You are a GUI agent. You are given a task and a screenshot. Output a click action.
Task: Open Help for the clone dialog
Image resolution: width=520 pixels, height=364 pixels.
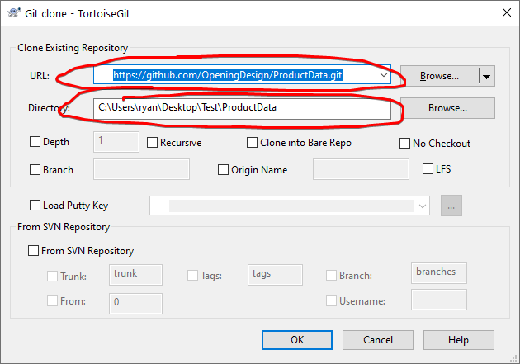[x=459, y=340]
